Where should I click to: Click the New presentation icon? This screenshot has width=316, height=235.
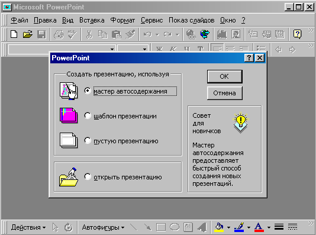click(x=14, y=34)
